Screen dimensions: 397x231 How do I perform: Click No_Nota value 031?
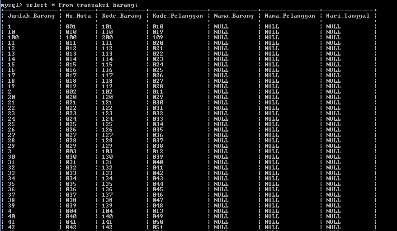[x=71, y=162]
